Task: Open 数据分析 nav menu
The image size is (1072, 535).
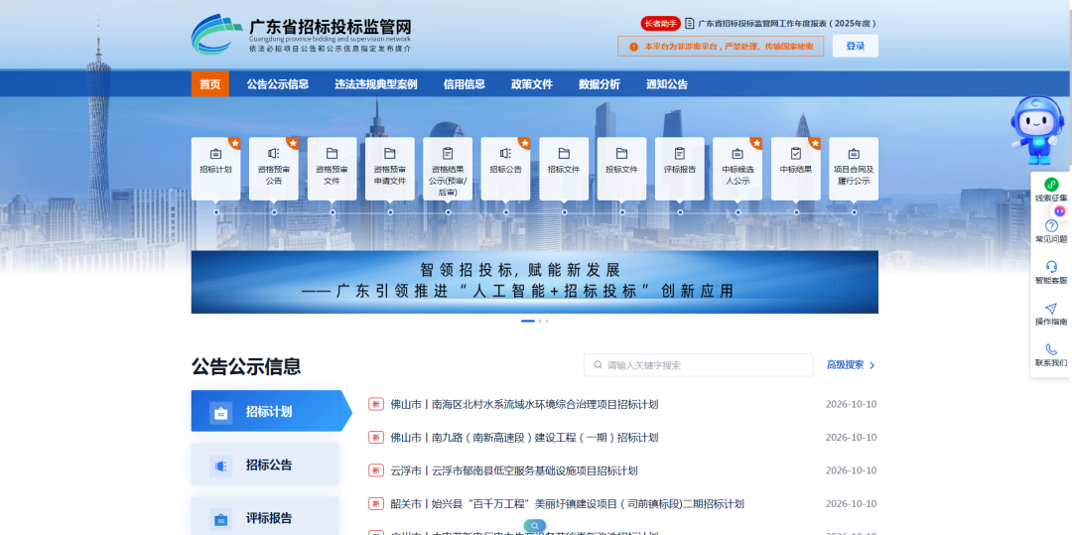Action: click(600, 84)
